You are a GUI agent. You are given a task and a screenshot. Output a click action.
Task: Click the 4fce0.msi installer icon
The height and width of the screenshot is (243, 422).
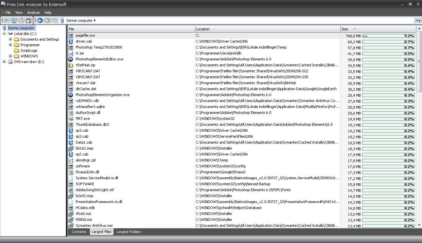(x=71, y=214)
